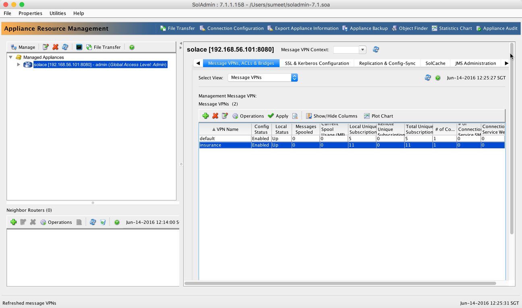Image resolution: width=522 pixels, height=308 pixels.
Task: Click the green help icon in the appliance toolbar
Action: (x=132, y=47)
